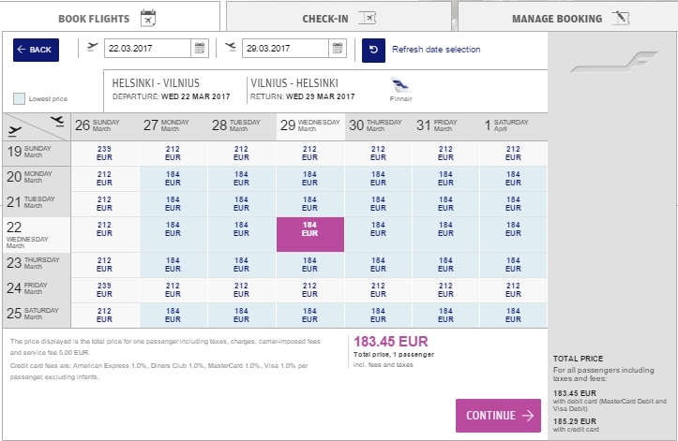Click the Lowest price legend color box

(20, 98)
